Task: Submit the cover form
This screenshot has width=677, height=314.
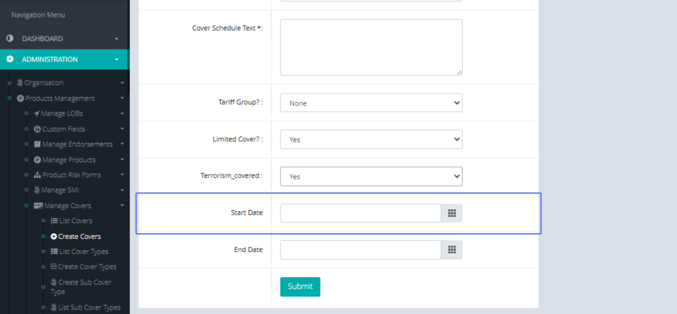Action: 300,286
